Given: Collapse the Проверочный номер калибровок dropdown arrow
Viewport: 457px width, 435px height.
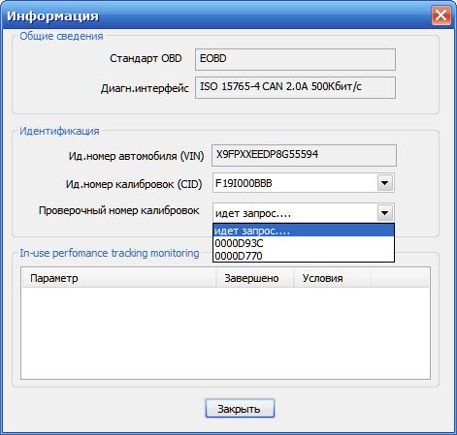Looking at the screenshot, I should [x=385, y=213].
